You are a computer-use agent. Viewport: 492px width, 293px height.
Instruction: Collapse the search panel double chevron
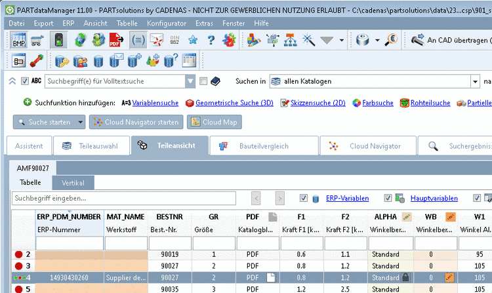pos(12,81)
